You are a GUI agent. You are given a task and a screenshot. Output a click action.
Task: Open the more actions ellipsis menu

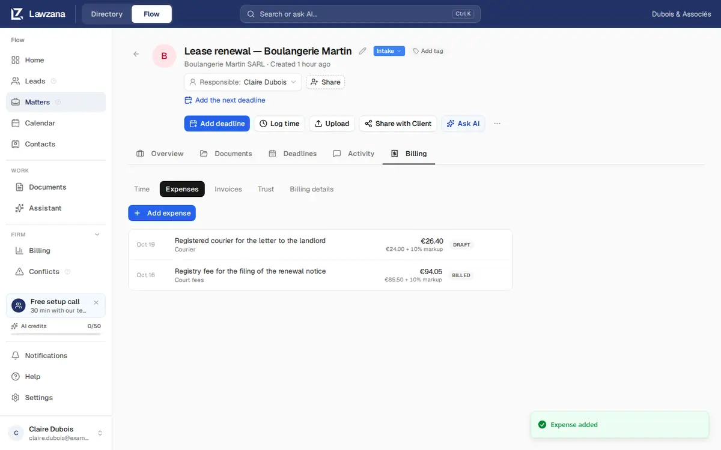pyautogui.click(x=497, y=124)
